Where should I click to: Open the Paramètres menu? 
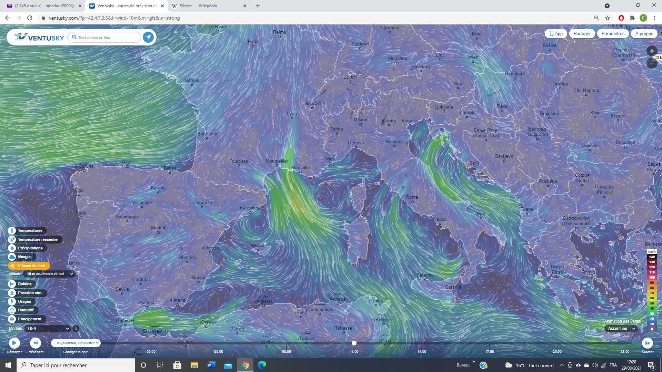coord(613,33)
